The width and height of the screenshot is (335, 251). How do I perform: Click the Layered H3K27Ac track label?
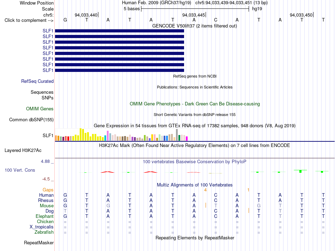[x=23, y=151]
